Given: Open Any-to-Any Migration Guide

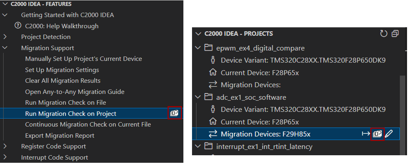Looking at the screenshot, I should point(74,92).
